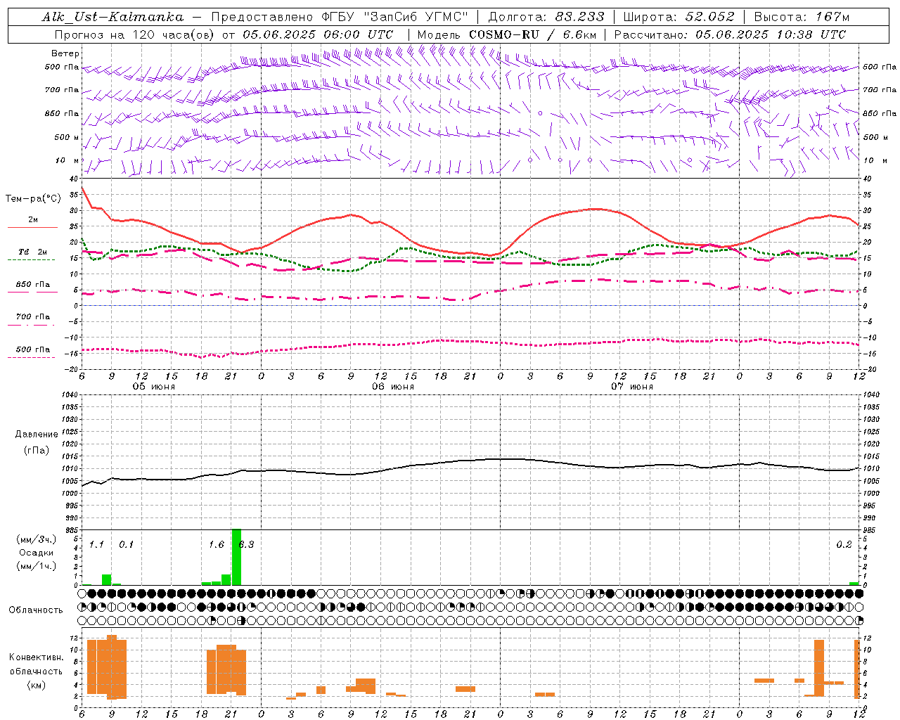
Task: Select forecast start time 05.06.2025 06:00 UTC
Action: 318,34
